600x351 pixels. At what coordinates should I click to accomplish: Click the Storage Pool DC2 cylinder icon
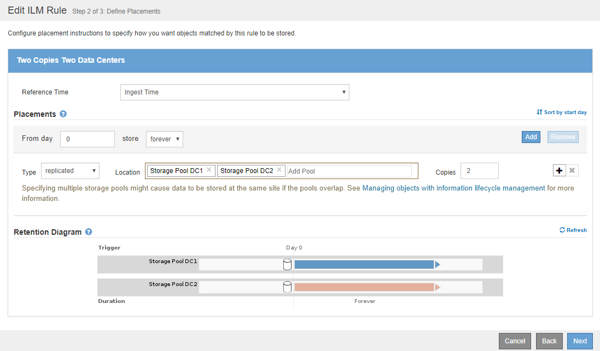tap(287, 287)
